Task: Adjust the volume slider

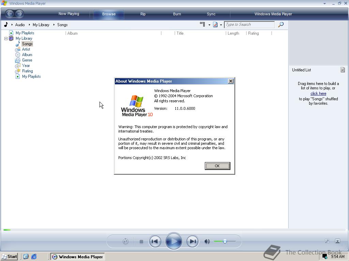Action: click(225, 241)
